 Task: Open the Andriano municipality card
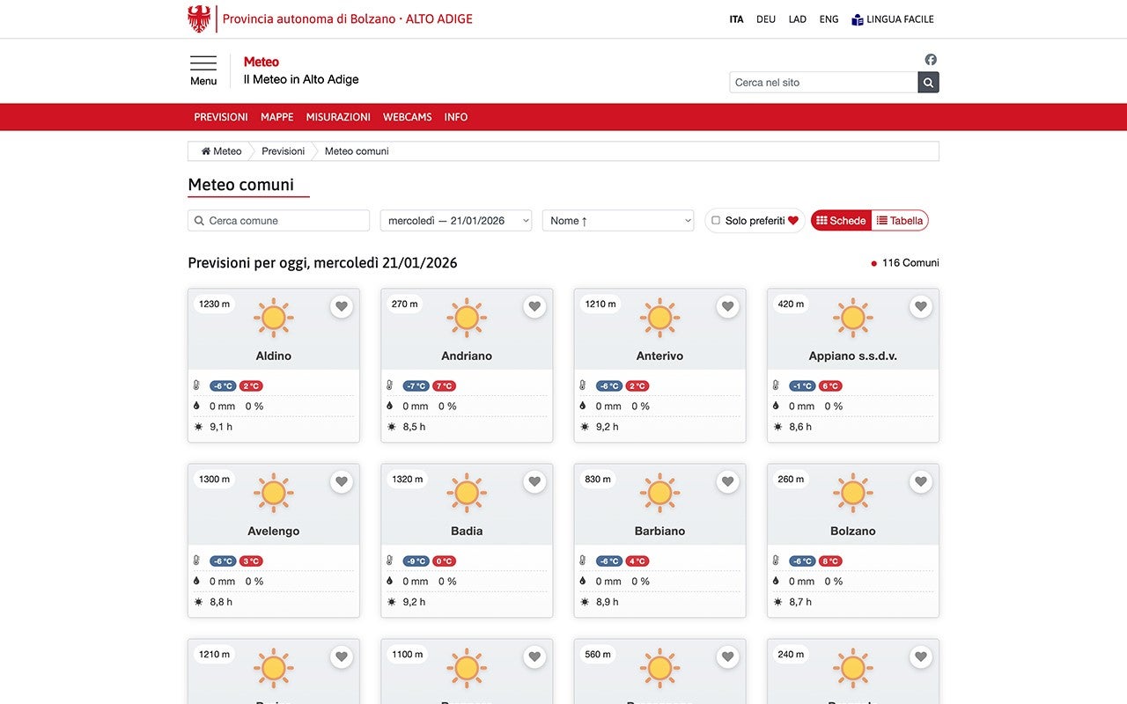pyautogui.click(x=467, y=356)
